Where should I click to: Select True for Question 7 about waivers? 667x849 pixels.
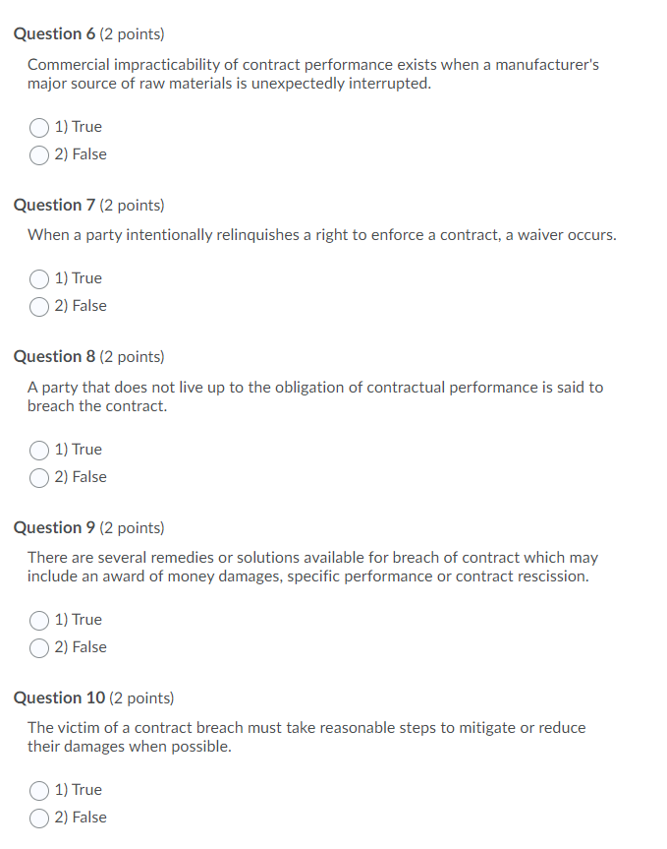click(39, 278)
